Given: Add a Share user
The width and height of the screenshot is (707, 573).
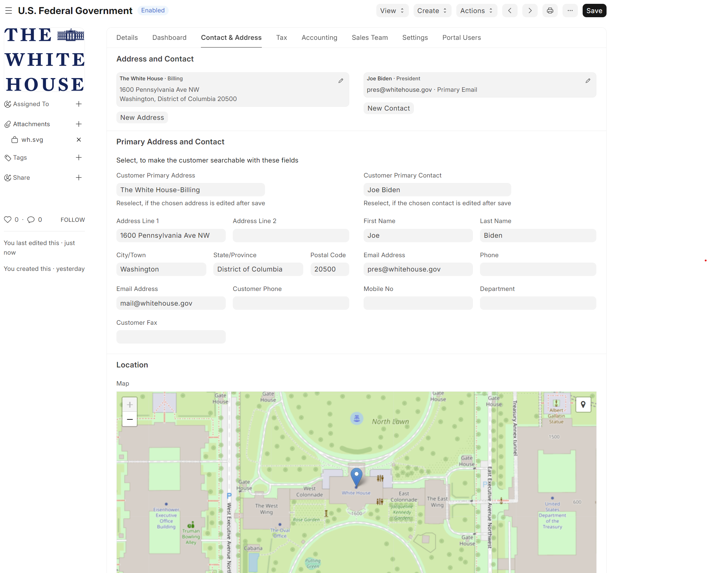Looking at the screenshot, I should point(78,178).
